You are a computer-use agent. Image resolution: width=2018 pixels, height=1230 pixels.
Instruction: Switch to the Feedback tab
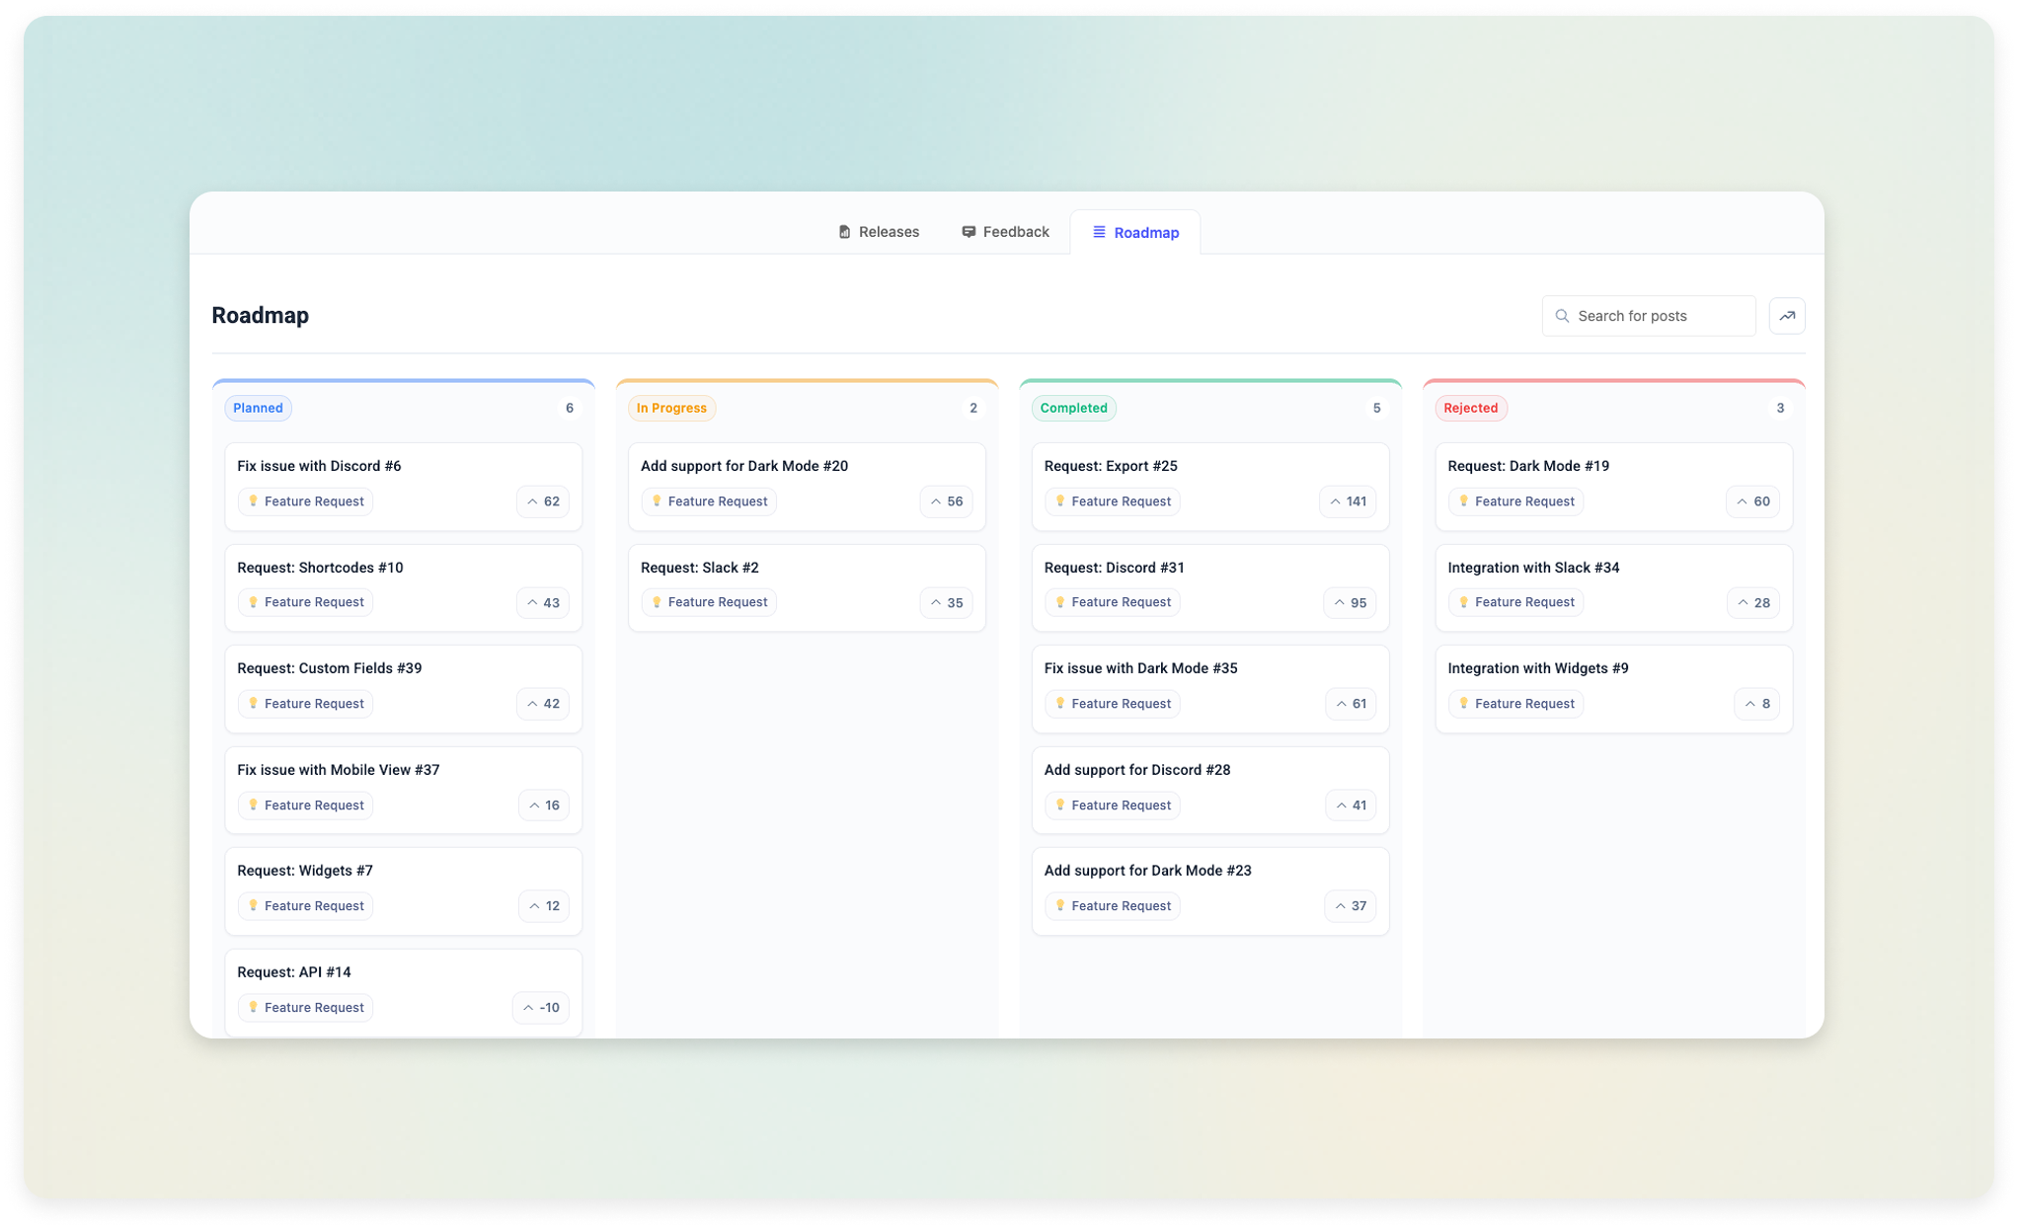coord(1004,231)
